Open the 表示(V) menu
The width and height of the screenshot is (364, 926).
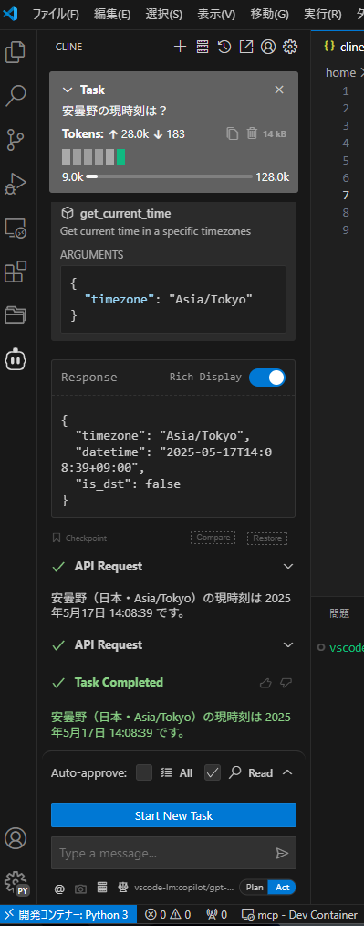(x=216, y=15)
